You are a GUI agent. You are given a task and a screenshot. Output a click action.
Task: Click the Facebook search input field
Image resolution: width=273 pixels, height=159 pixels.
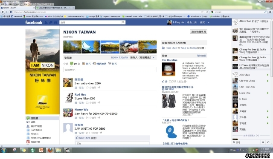click(x=91, y=22)
